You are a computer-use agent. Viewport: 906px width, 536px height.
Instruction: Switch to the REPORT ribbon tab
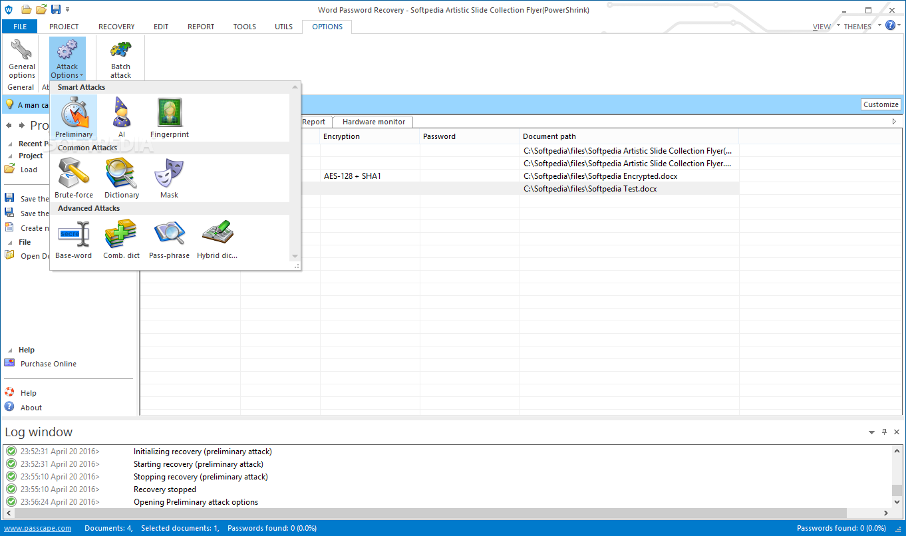click(x=201, y=27)
